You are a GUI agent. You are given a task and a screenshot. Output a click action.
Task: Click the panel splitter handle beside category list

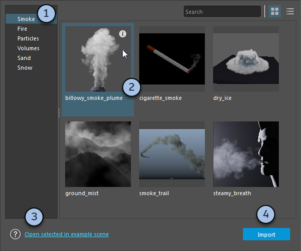coord(59,113)
